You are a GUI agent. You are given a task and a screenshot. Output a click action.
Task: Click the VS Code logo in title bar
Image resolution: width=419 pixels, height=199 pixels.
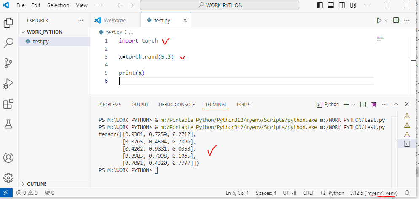click(x=6, y=5)
